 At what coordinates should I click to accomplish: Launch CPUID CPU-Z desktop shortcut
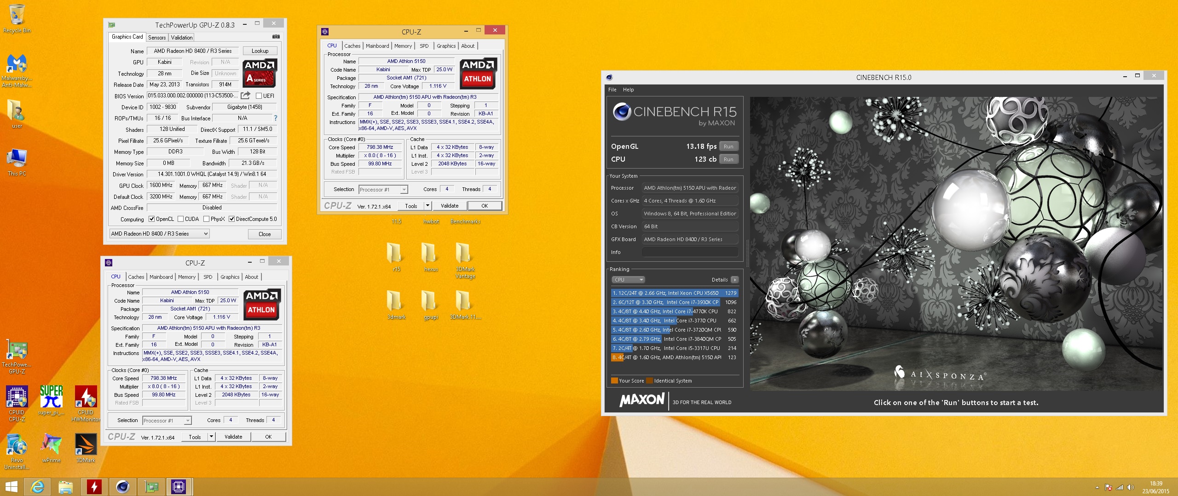pyautogui.click(x=17, y=404)
